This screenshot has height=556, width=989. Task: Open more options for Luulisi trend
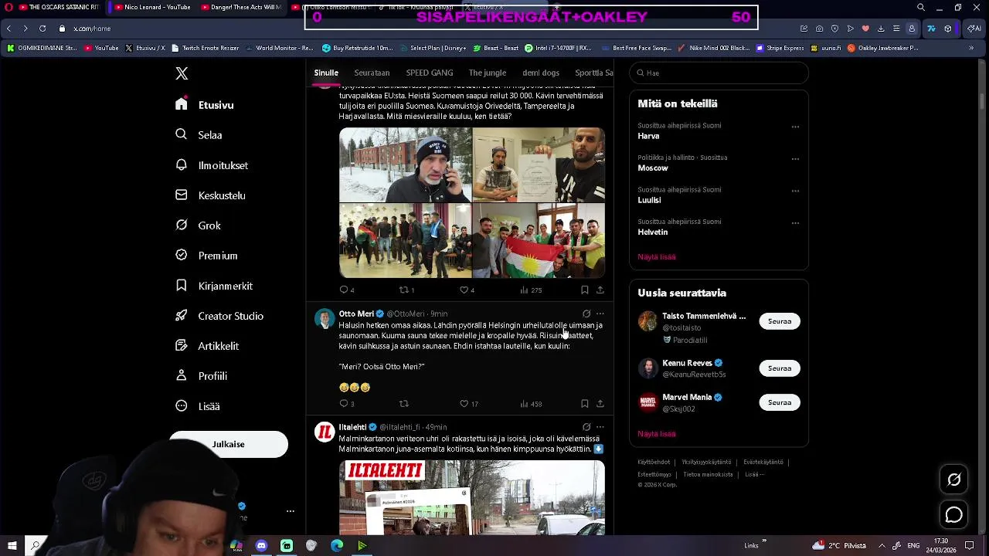(x=795, y=191)
